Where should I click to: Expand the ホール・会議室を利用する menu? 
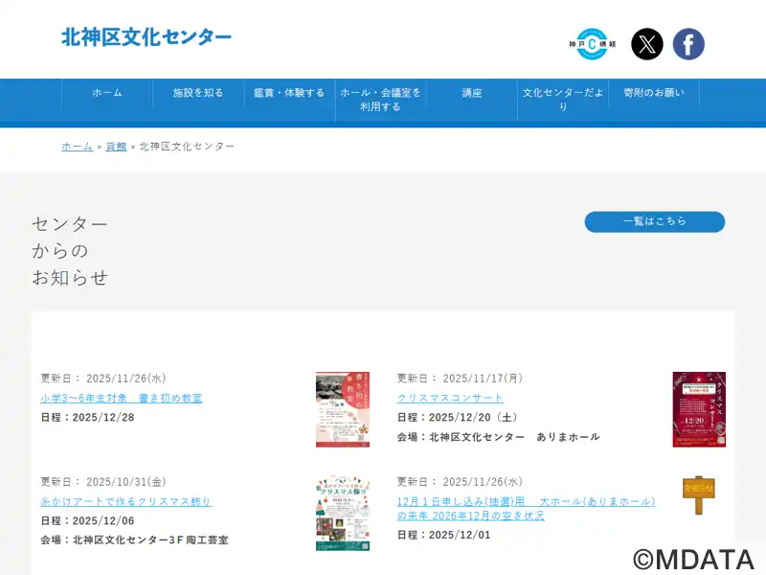click(380, 100)
